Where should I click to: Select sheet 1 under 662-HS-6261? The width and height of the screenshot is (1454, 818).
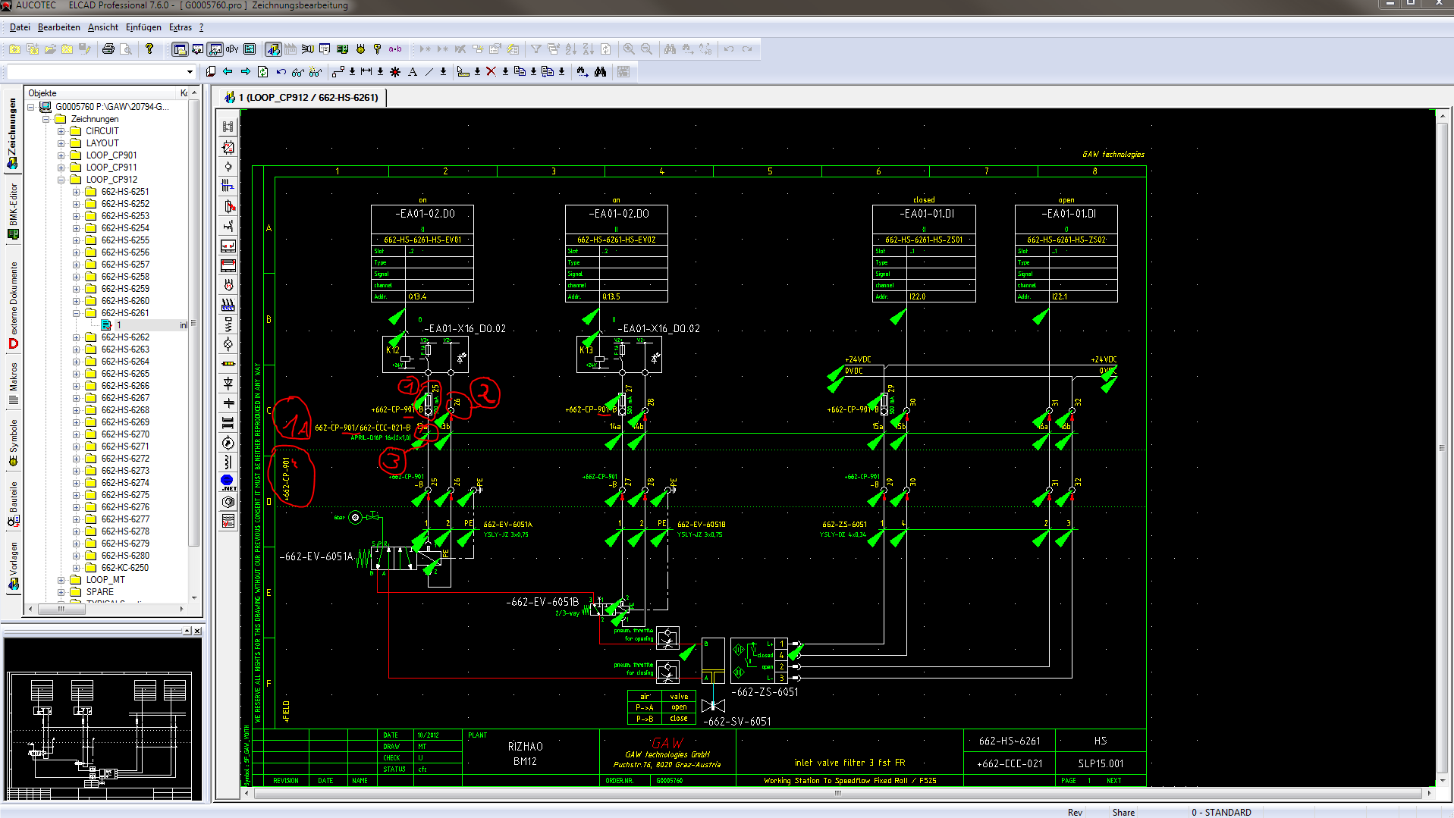(x=118, y=325)
